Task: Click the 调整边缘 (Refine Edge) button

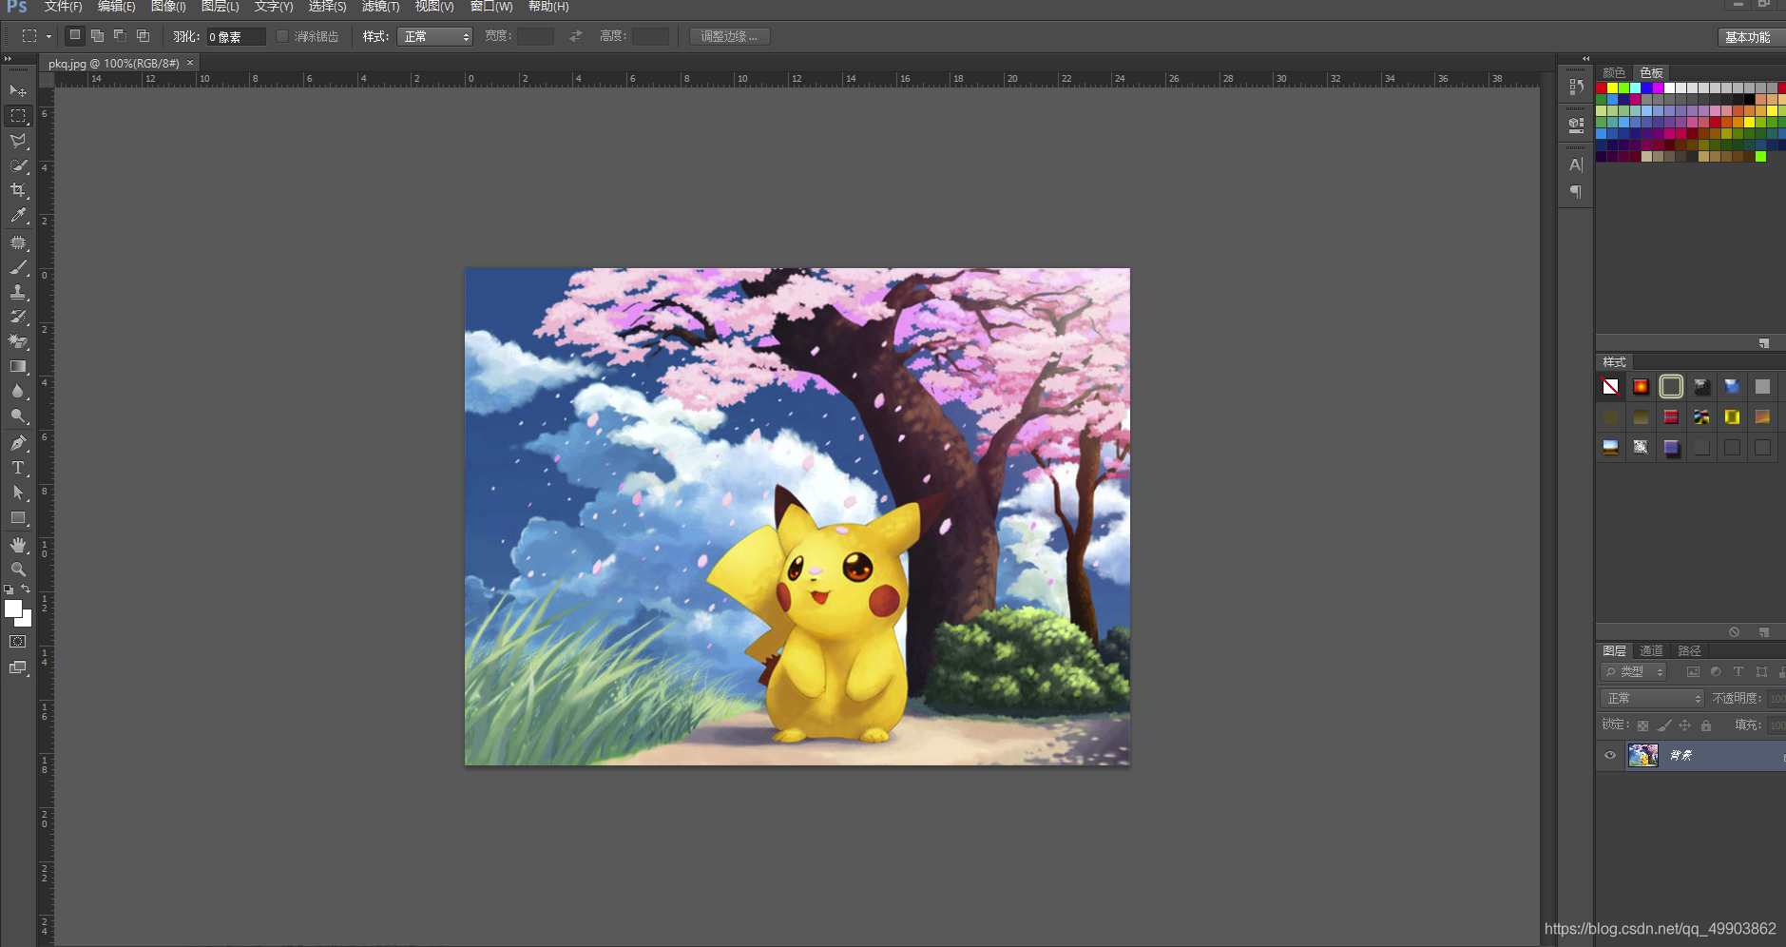Action: pos(729,36)
